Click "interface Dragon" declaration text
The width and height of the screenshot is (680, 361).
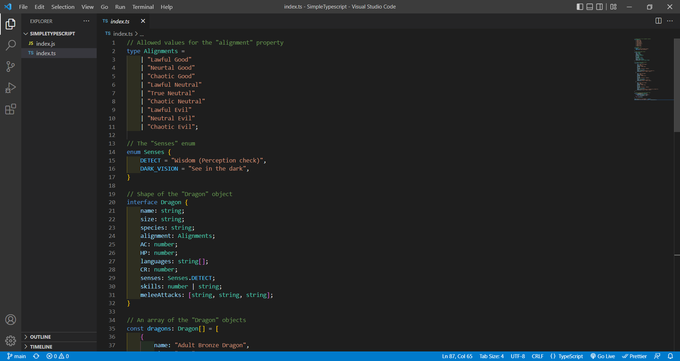click(x=154, y=202)
